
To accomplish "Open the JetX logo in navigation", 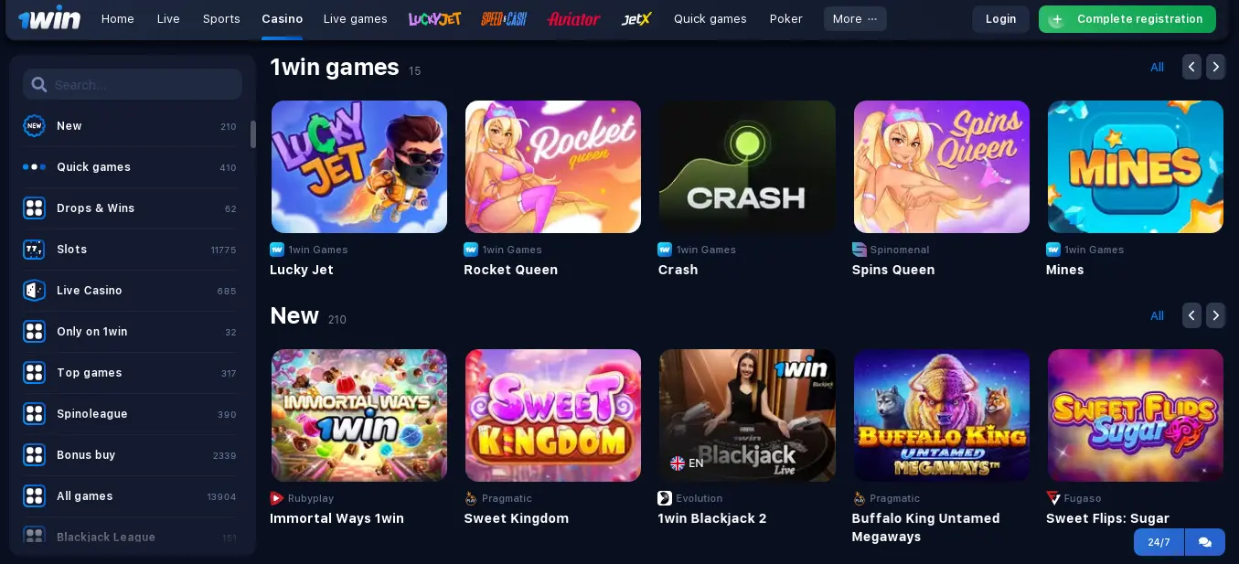I will pyautogui.click(x=636, y=18).
